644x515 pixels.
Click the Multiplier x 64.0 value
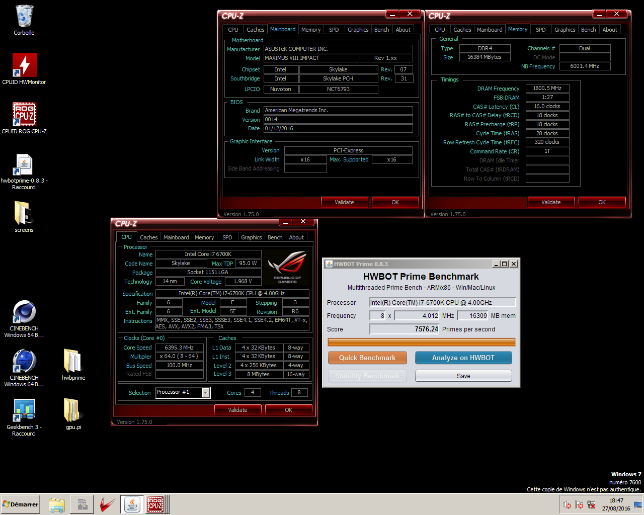(180, 356)
